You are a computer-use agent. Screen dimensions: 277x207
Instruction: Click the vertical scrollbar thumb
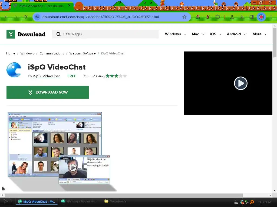click(275, 42)
